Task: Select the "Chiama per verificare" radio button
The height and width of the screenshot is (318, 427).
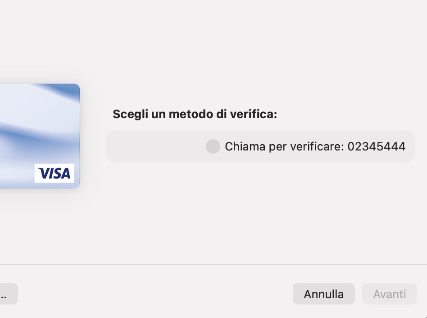Action: coord(213,146)
